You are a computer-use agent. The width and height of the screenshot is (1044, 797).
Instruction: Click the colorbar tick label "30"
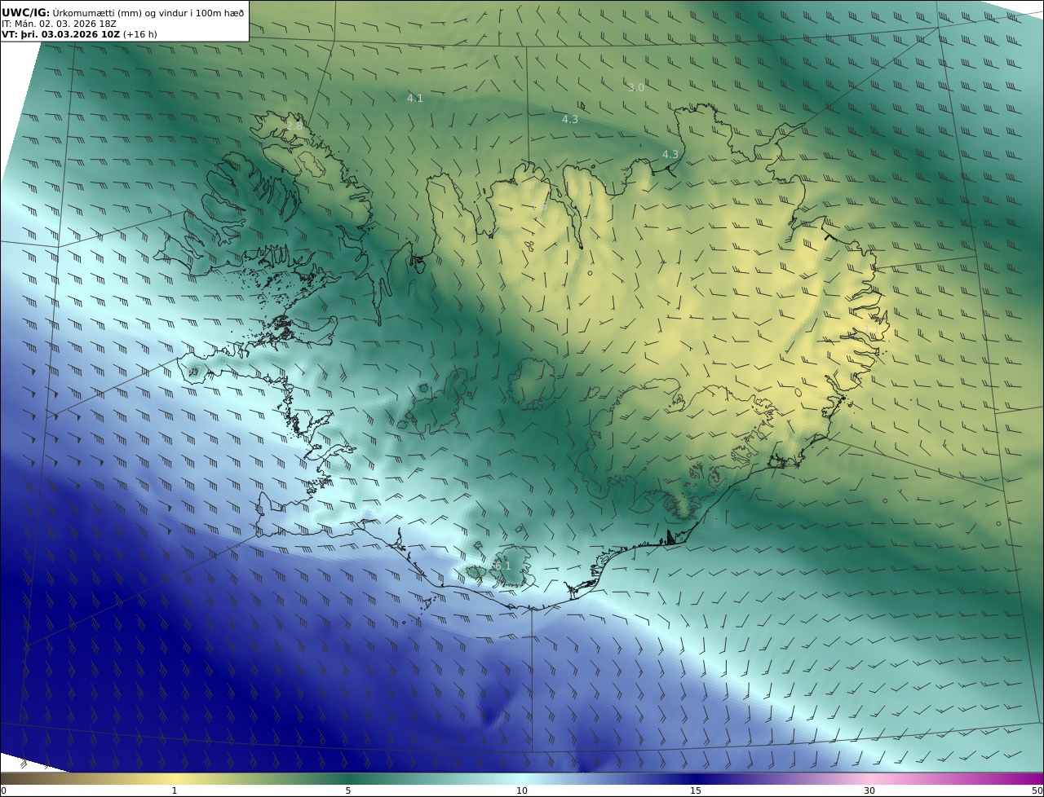coord(869,790)
